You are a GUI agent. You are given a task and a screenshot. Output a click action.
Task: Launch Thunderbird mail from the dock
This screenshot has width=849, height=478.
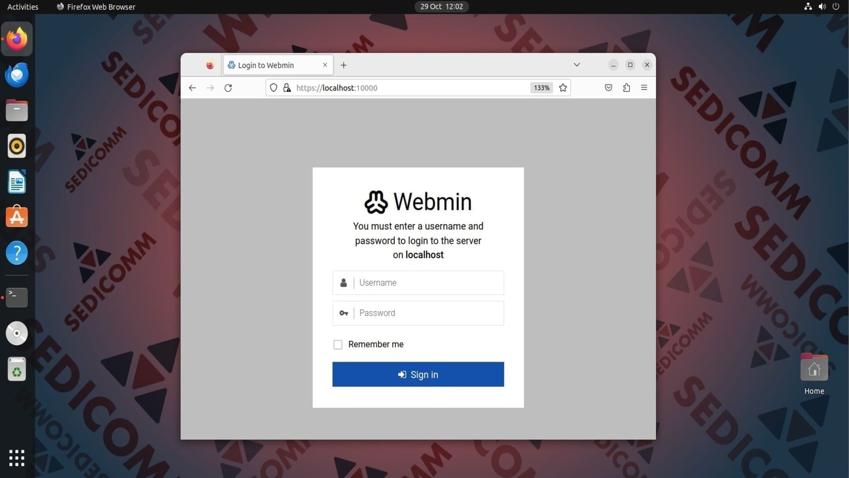(x=17, y=75)
